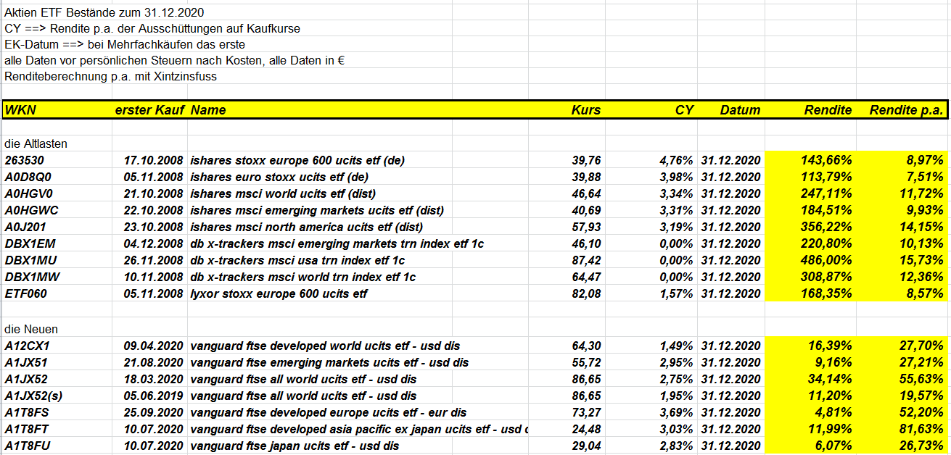This screenshot has height=455, width=951.
Task: Click name 'ishares msci world ucits etf (dist)'
Action: [x=283, y=193]
